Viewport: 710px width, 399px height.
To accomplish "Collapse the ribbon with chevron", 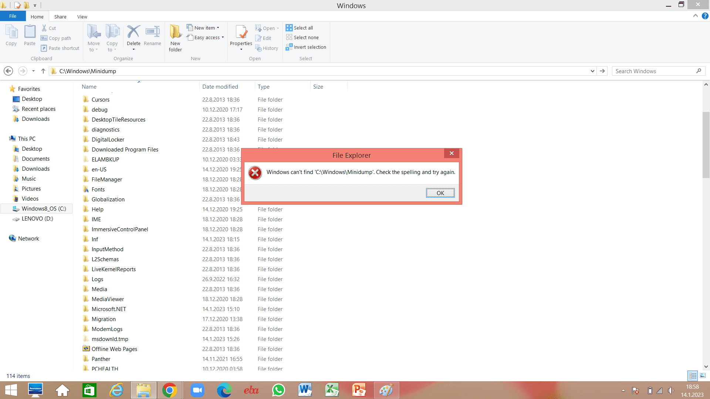I will click(695, 16).
